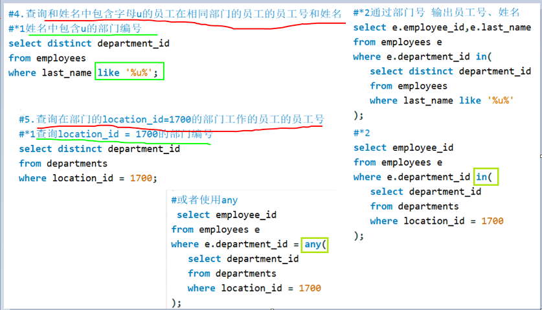Click the '#5.查询在部门的location_id=1700' comment heading
This screenshot has height=310, width=542.
(x=172, y=119)
